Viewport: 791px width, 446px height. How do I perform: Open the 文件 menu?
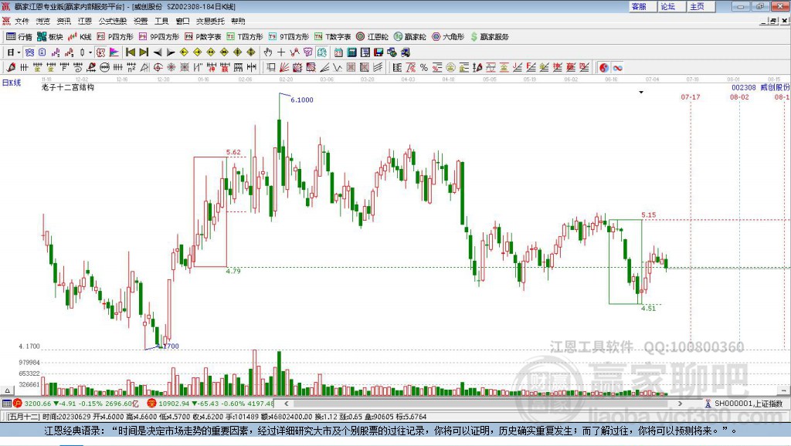pyautogui.click(x=22, y=21)
